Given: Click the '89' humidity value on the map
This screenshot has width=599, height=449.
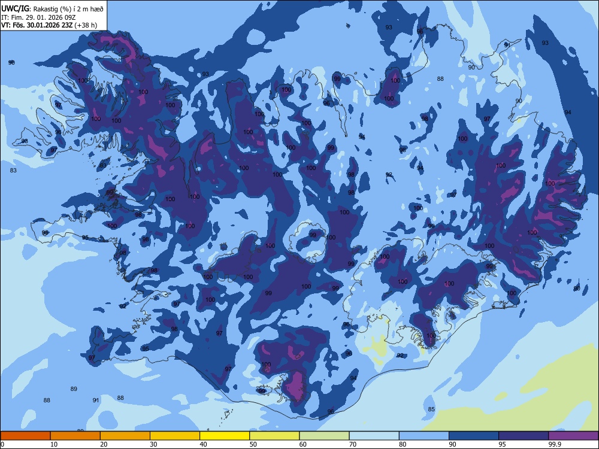Looking at the screenshot, I should 74,389.
